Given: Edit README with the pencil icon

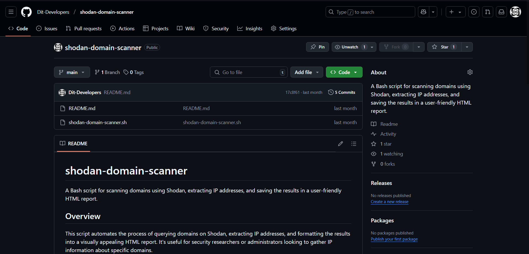Looking at the screenshot, I should [341, 144].
